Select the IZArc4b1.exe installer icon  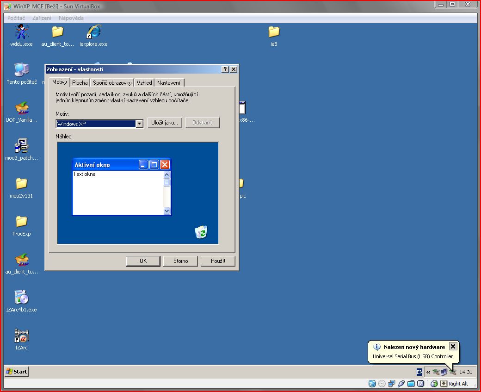point(21,301)
